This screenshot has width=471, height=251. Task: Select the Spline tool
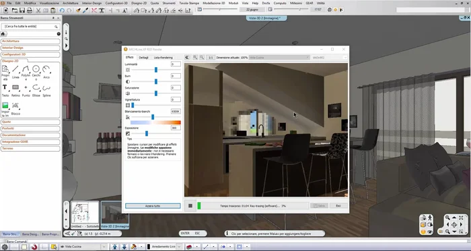pos(46,91)
